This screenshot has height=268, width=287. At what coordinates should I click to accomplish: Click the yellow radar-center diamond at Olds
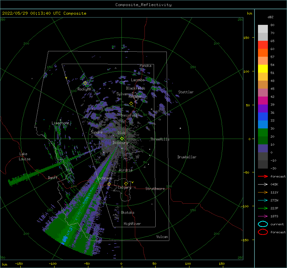[122, 139]
